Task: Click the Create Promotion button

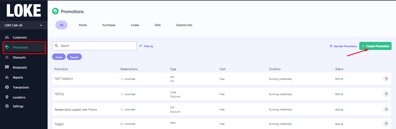Action: 375,46
